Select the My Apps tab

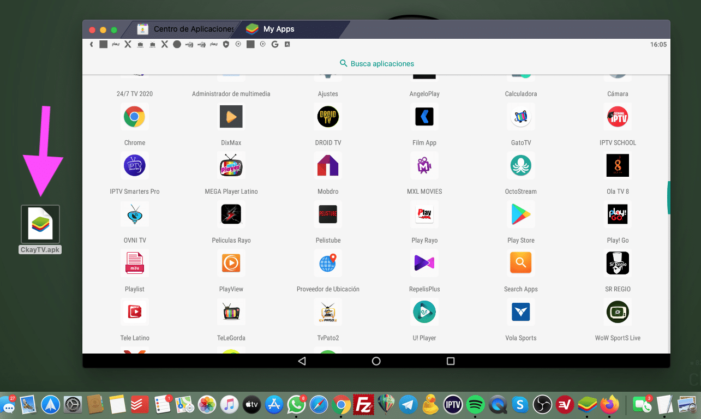click(x=278, y=29)
